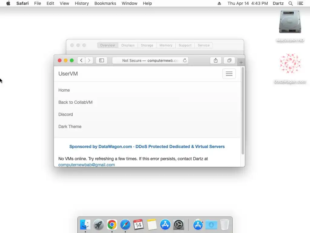Screen dimensions: 310x233
Task: Reload the page with refresh icon
Action: point(185,60)
